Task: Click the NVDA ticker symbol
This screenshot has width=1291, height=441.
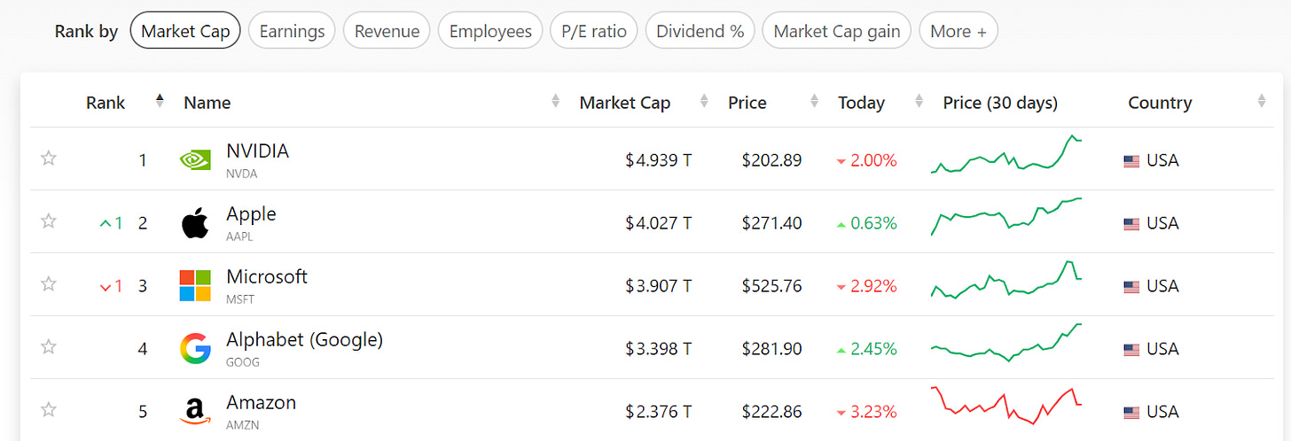Action: [242, 174]
